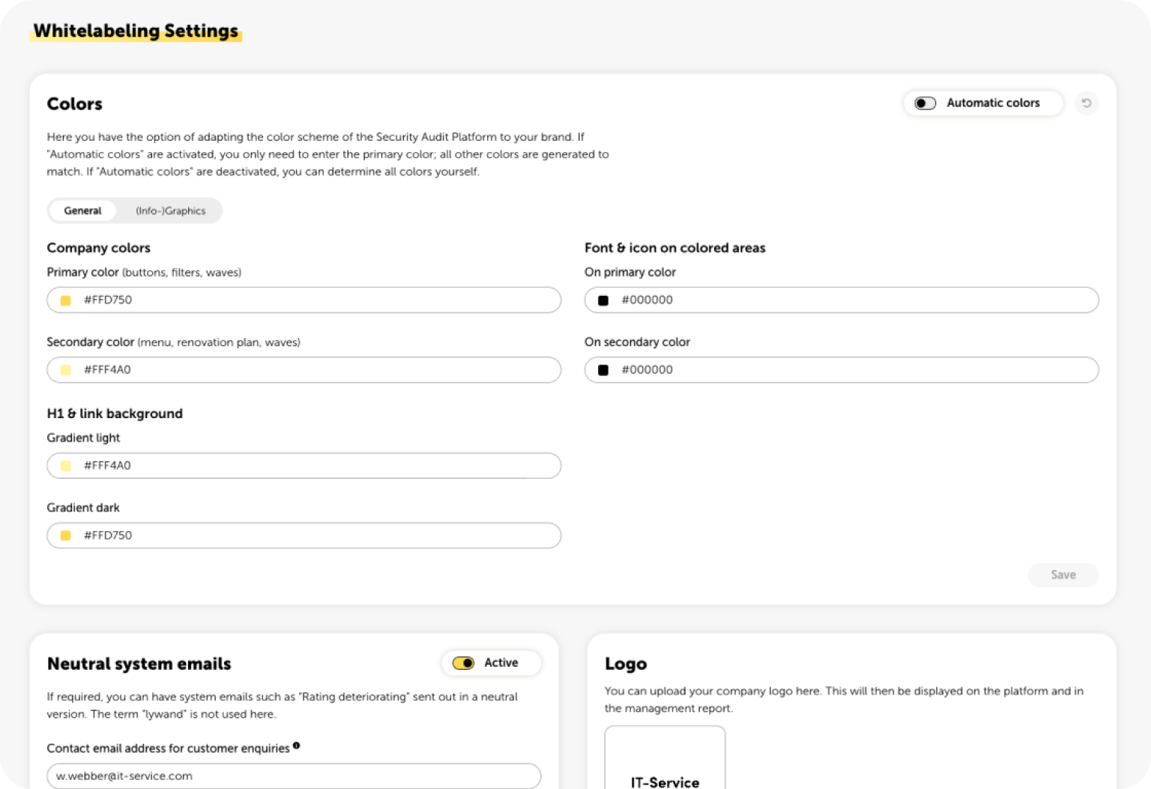Click the black swatch for On primary color
The height and width of the screenshot is (789, 1151).
click(x=603, y=300)
